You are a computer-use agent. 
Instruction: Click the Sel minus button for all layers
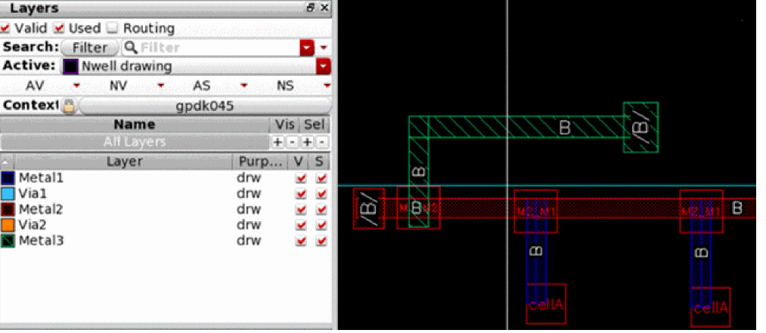(322, 143)
